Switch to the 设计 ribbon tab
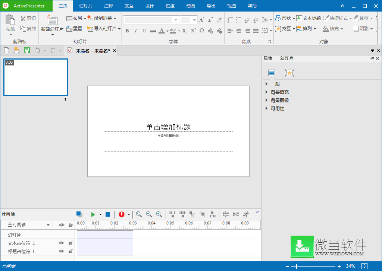 (149, 6)
